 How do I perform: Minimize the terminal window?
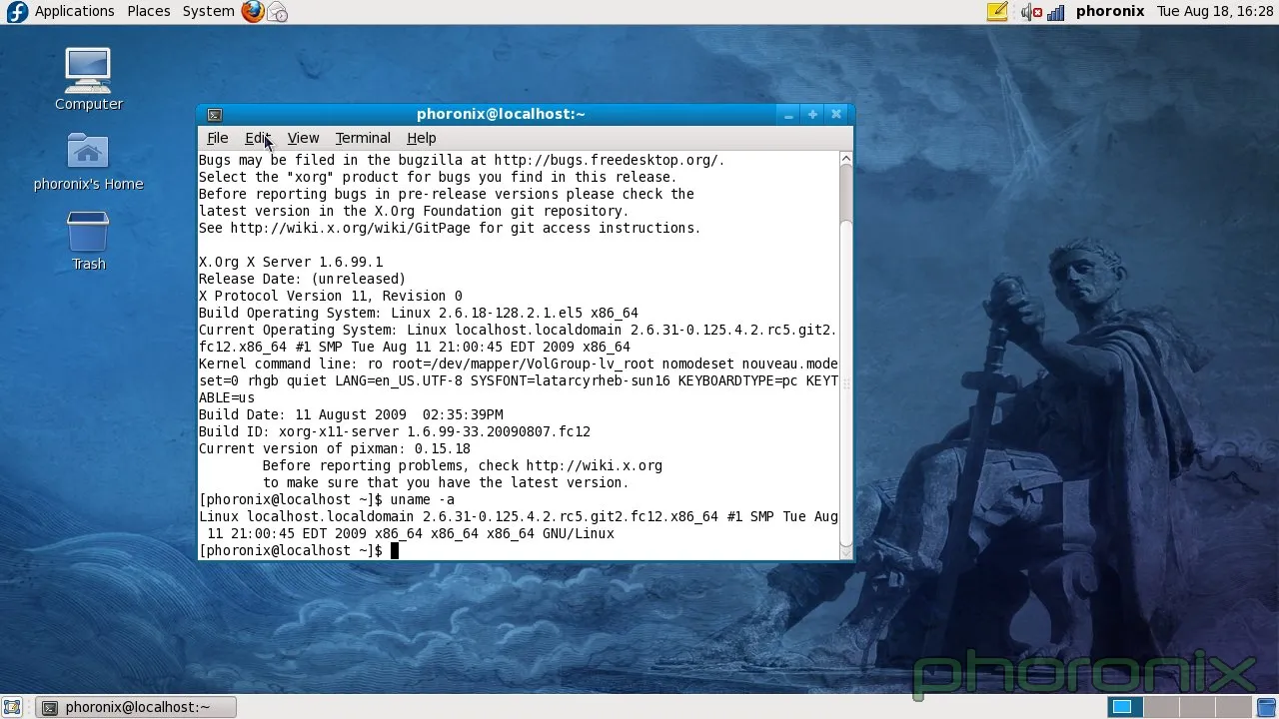pyautogui.click(x=788, y=114)
